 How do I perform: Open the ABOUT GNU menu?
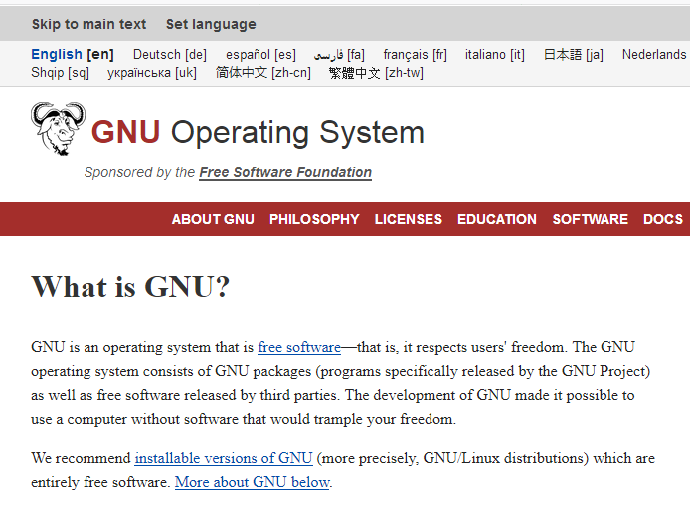tap(213, 219)
